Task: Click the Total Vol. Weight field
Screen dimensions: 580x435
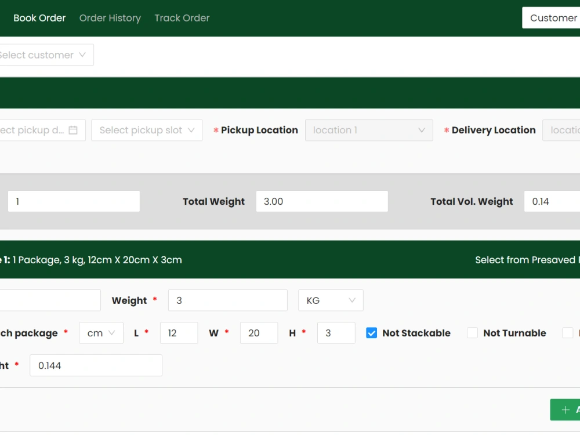Action: 552,201
